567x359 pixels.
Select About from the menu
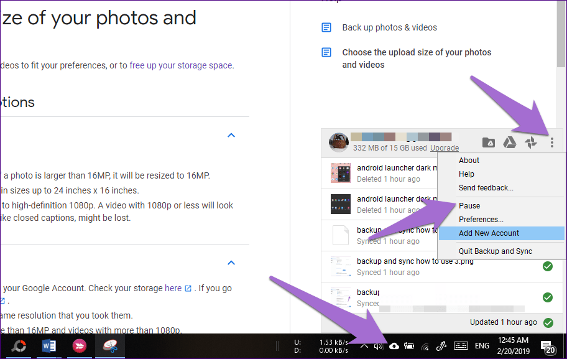point(469,161)
